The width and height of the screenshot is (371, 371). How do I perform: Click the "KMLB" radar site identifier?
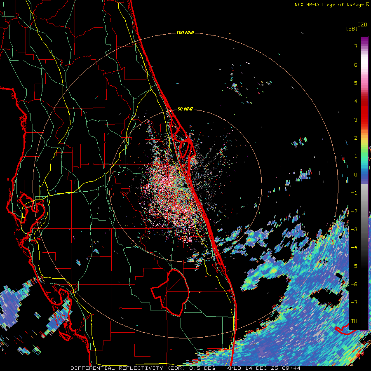coord(234,368)
